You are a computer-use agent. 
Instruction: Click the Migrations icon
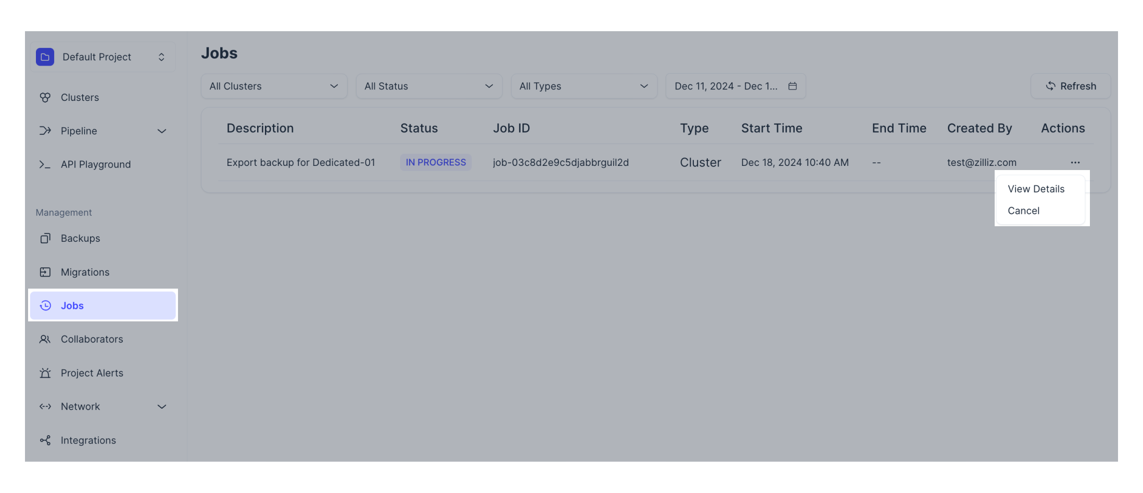pos(45,271)
